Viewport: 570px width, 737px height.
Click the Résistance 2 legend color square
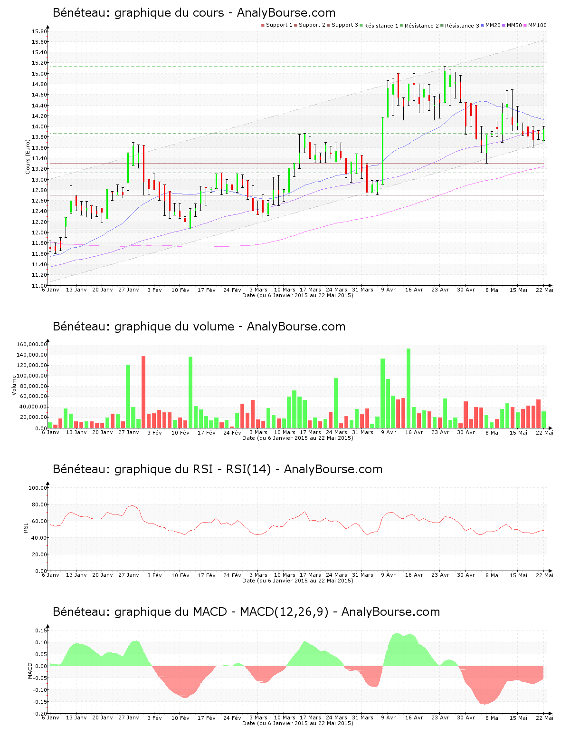tap(402, 25)
